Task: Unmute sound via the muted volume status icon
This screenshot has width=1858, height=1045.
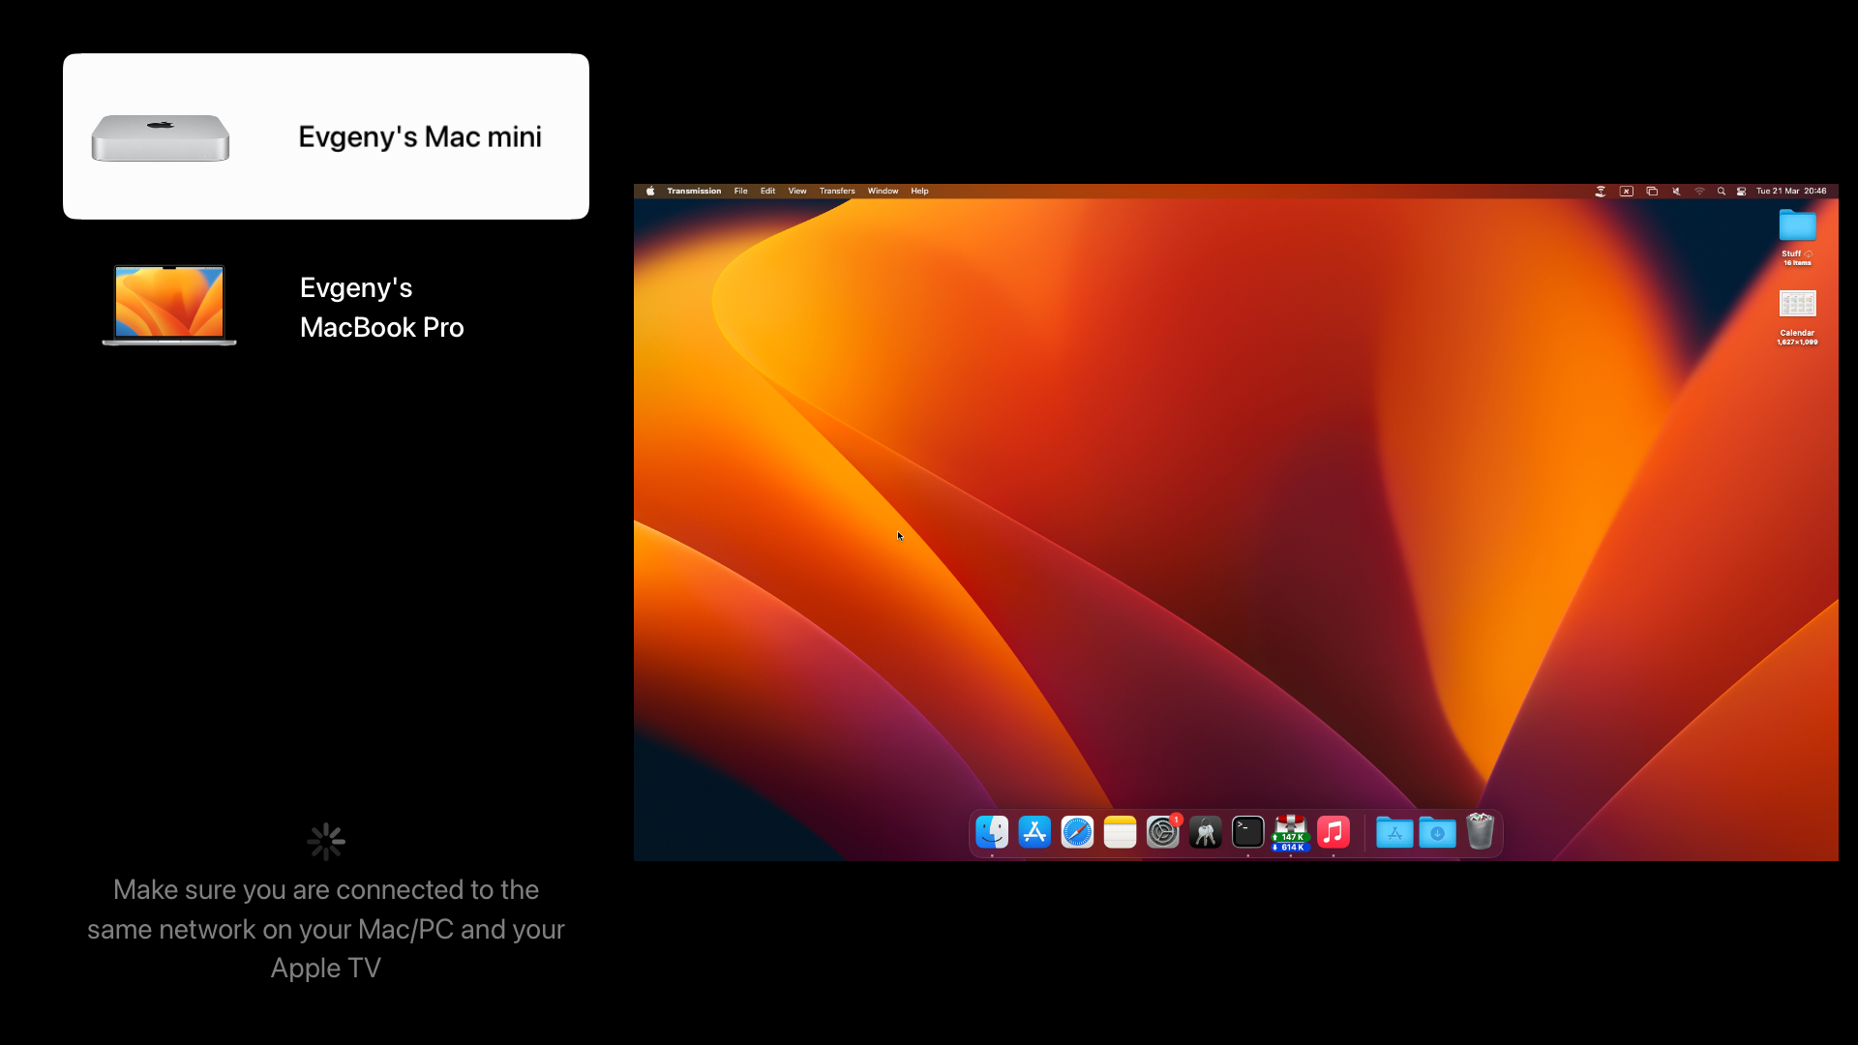Action: pos(1675,191)
